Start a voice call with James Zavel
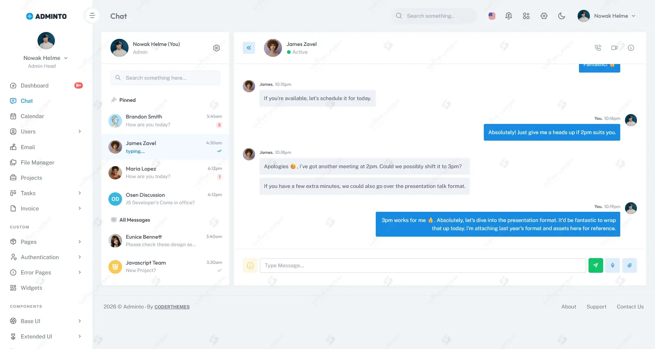The width and height of the screenshot is (655, 349). point(598,48)
